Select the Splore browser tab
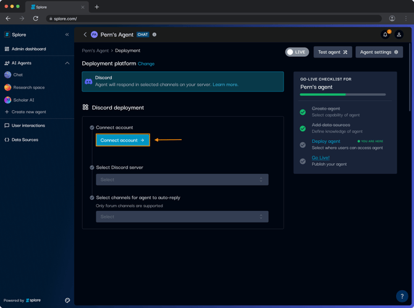This screenshot has width=414, height=308. pos(57,7)
